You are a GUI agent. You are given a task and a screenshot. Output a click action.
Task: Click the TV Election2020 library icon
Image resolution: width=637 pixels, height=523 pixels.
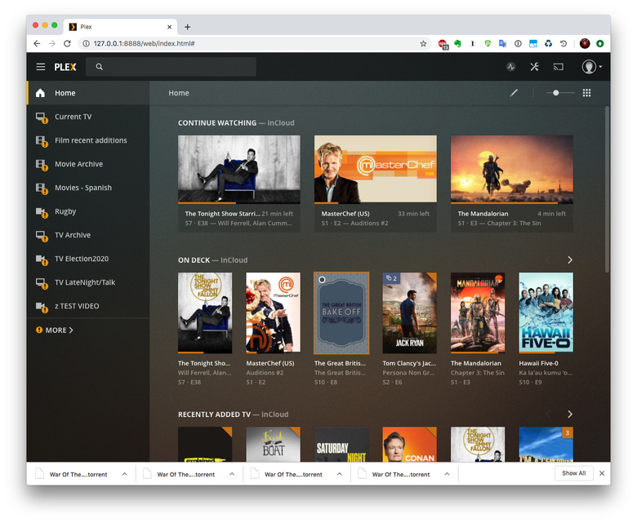click(x=42, y=259)
